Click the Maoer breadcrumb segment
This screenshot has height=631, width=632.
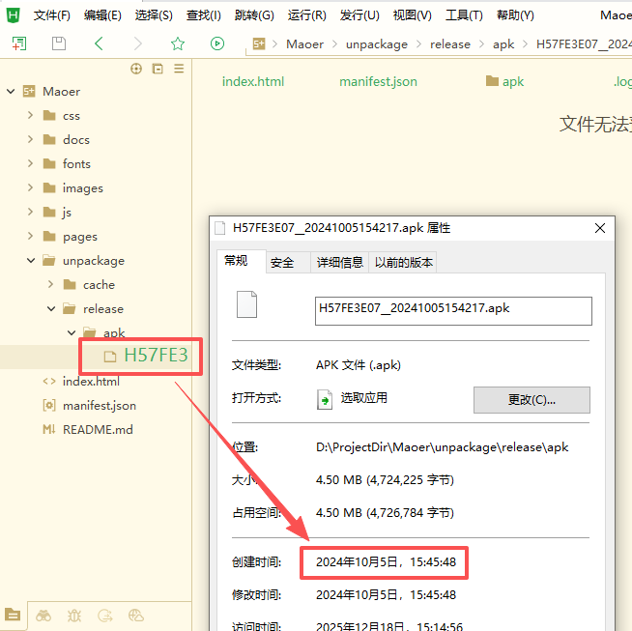click(304, 44)
